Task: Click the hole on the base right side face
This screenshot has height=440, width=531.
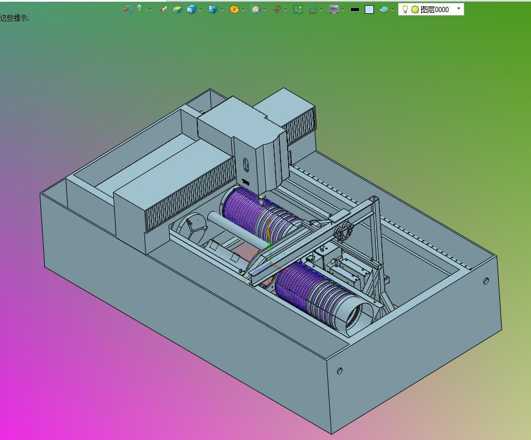Action: pyautogui.click(x=486, y=281)
